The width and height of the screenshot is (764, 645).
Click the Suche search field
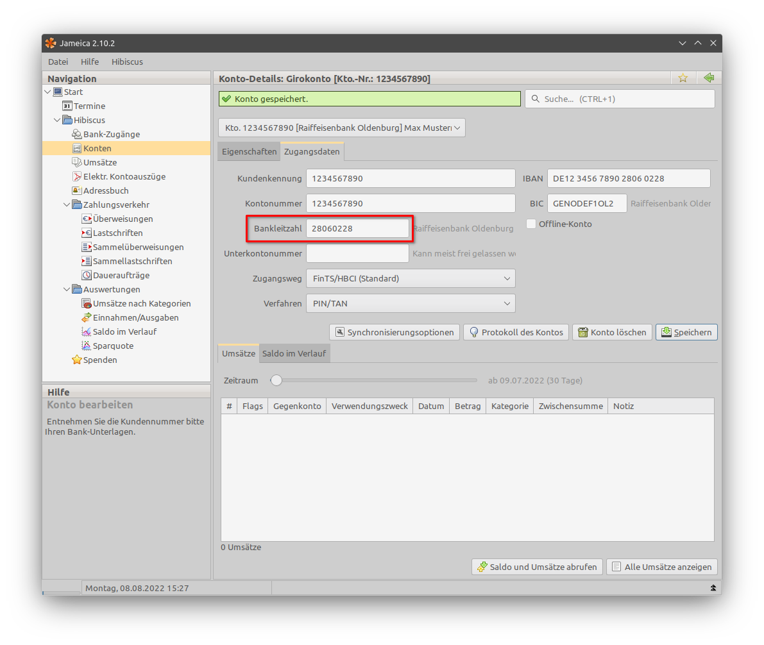[x=620, y=99]
